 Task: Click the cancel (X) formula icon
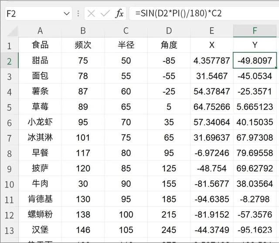pyautogui.click(x=91, y=13)
